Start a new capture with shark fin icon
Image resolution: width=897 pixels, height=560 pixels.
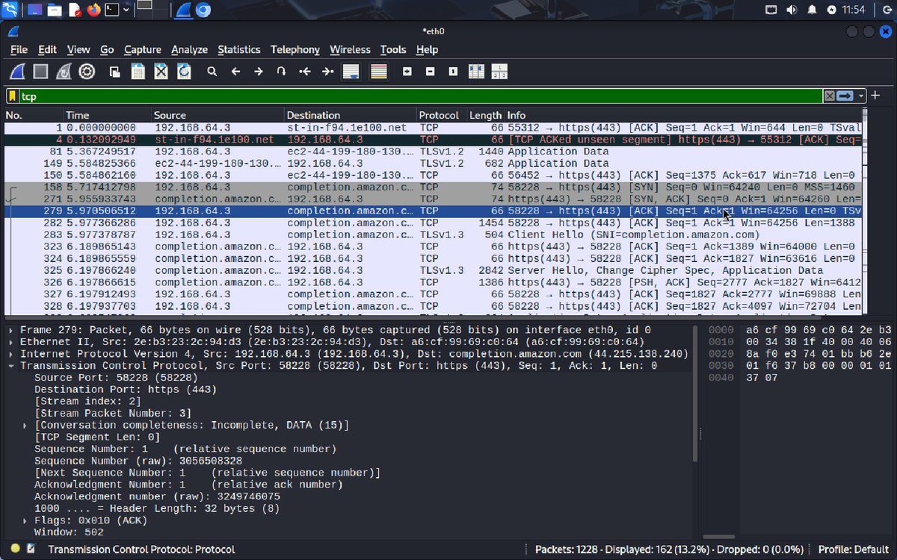click(18, 72)
